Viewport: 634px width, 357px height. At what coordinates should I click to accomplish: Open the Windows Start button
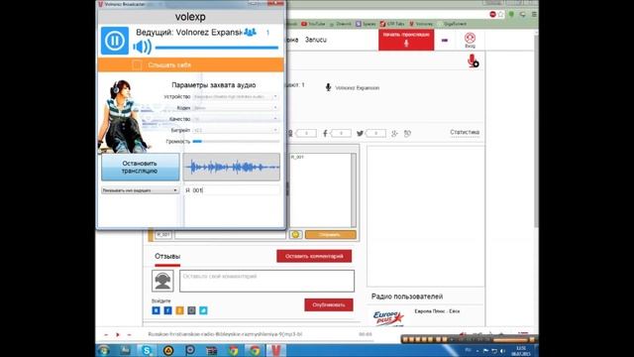coord(103,350)
